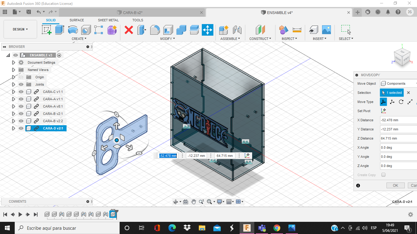The width and height of the screenshot is (417, 234).
Task: Expand the CARA-D v2:1 node
Action: click(x=13, y=128)
